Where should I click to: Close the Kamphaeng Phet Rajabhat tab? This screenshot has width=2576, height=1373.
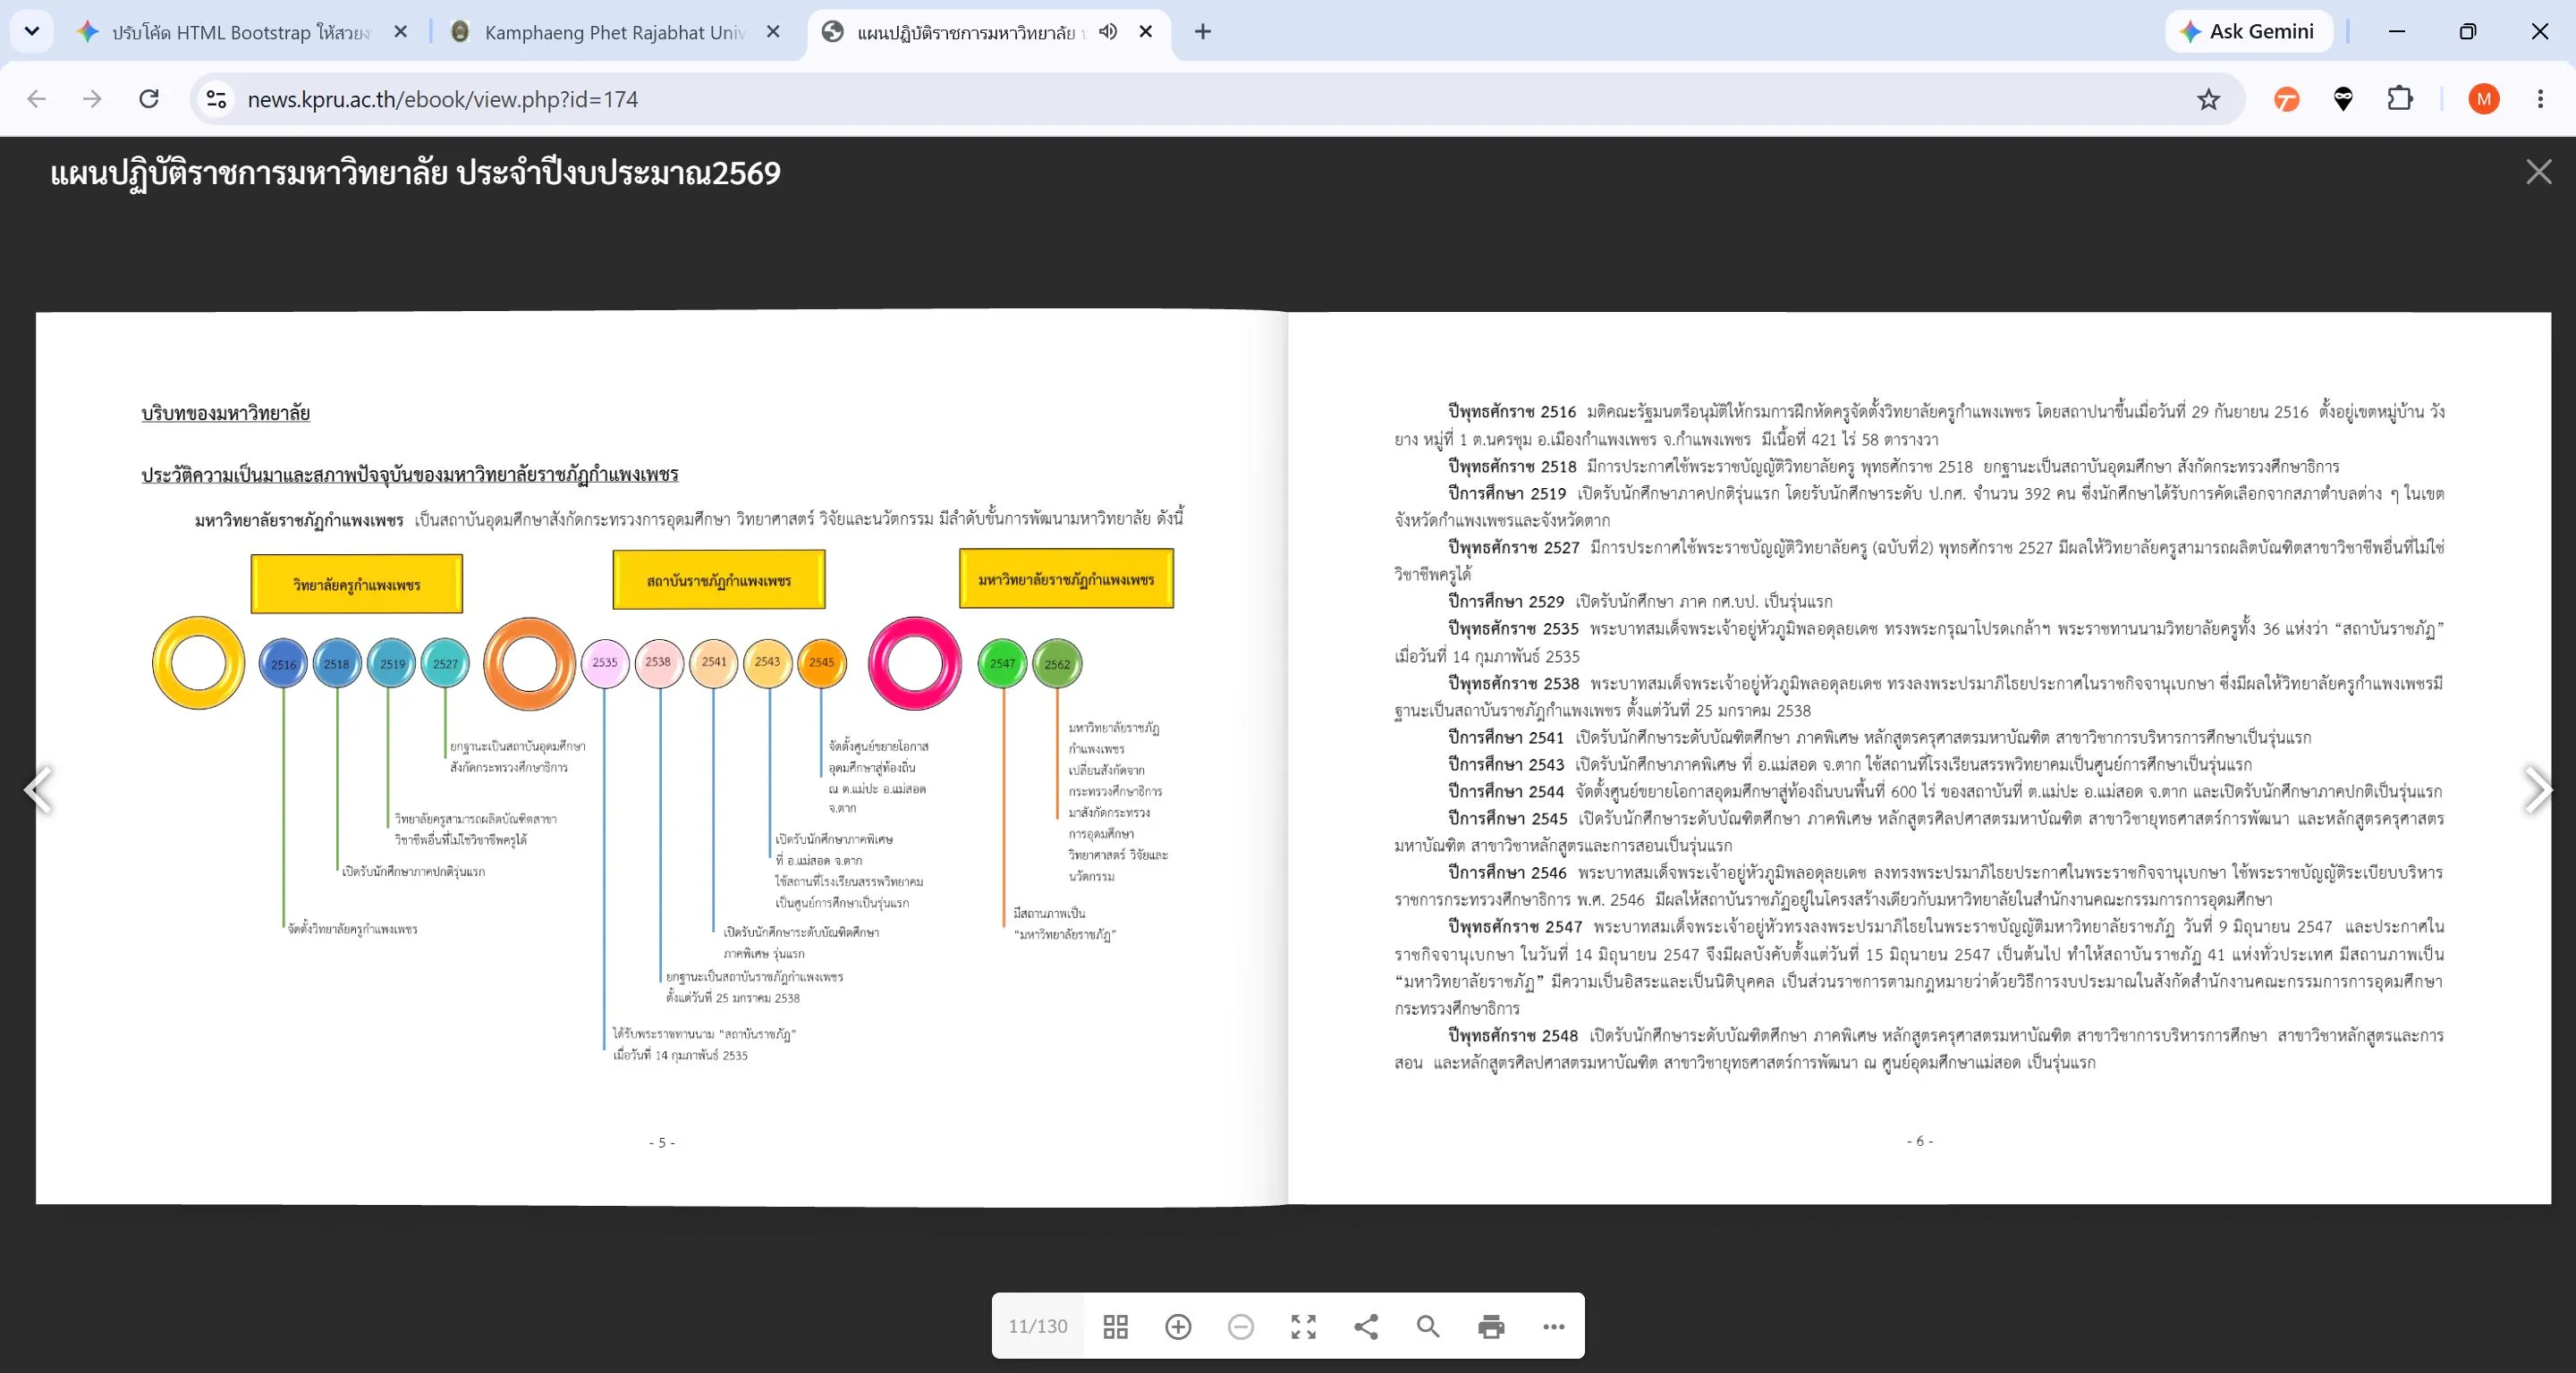point(773,32)
